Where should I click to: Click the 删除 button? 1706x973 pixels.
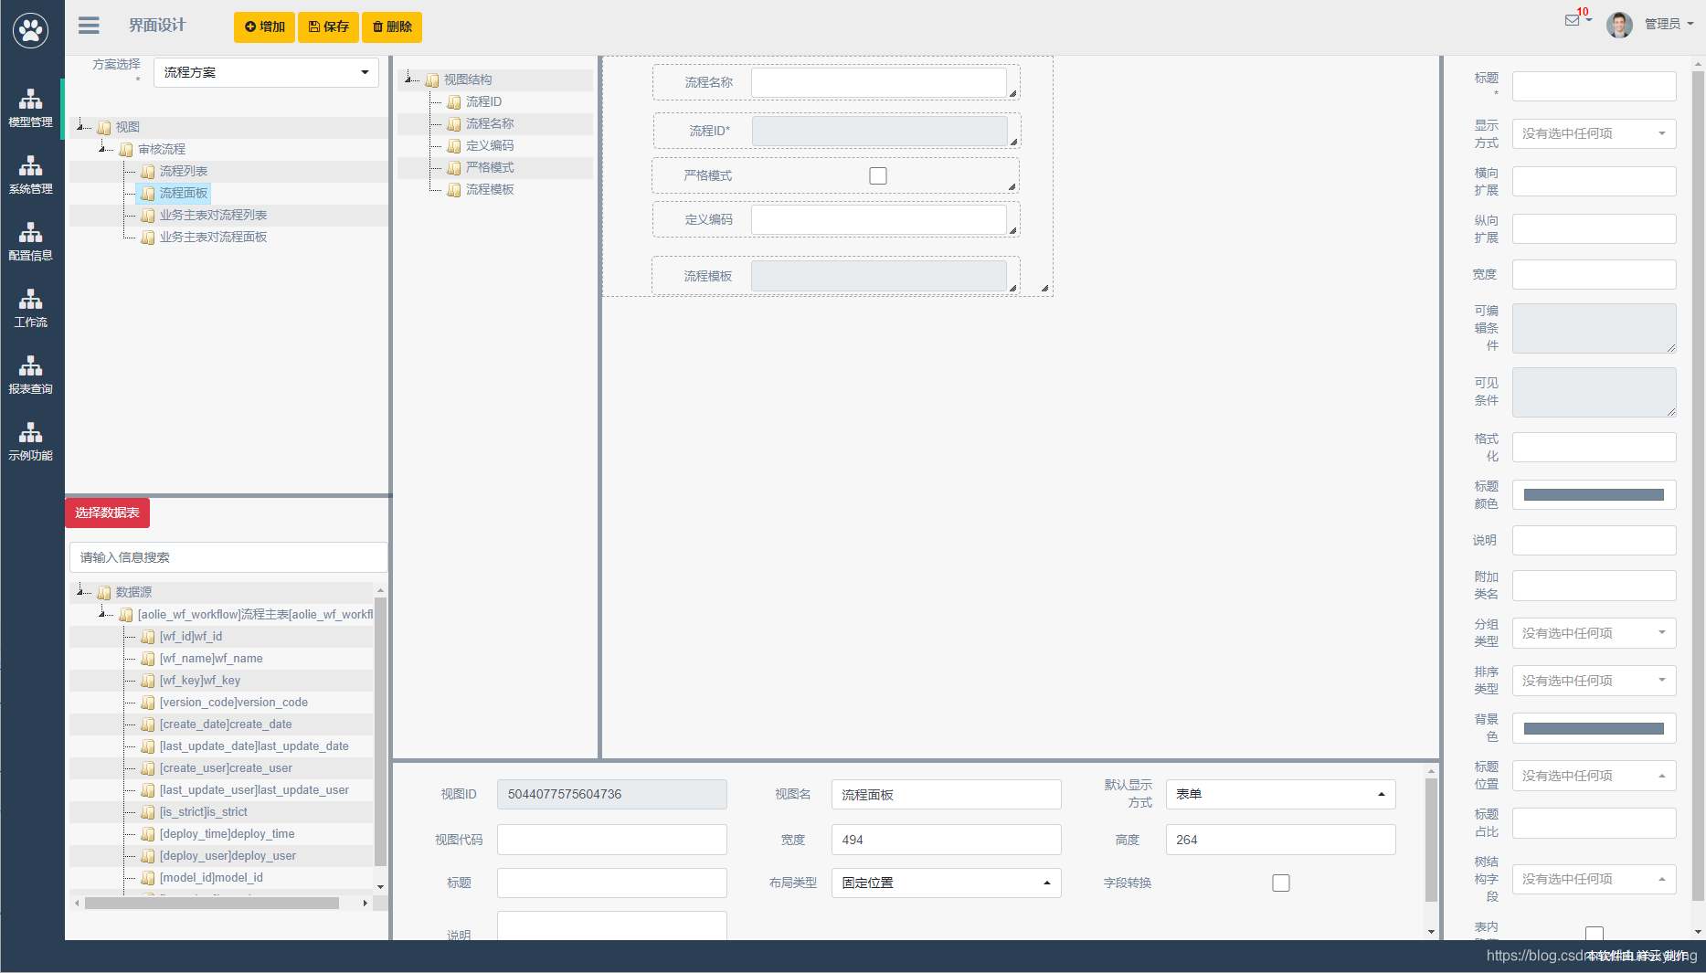pos(392,26)
